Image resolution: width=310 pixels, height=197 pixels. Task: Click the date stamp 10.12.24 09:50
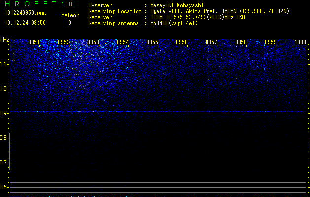25,23
